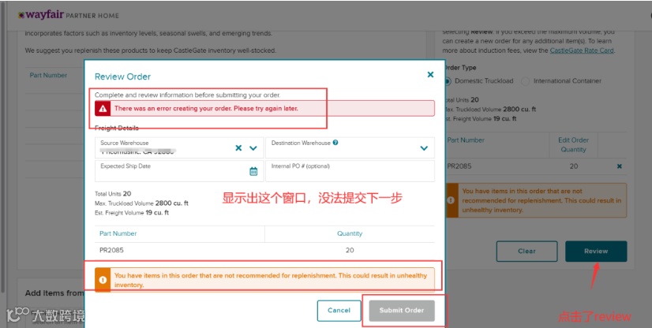
Task: Click the Part Number header in dialog
Action: point(118,233)
